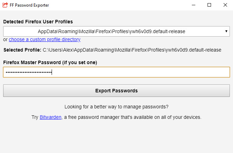Click the 'Firefox Master Password (if you set one)' label
Viewport: 233px width, 153px height.
pyautogui.click(x=50, y=62)
